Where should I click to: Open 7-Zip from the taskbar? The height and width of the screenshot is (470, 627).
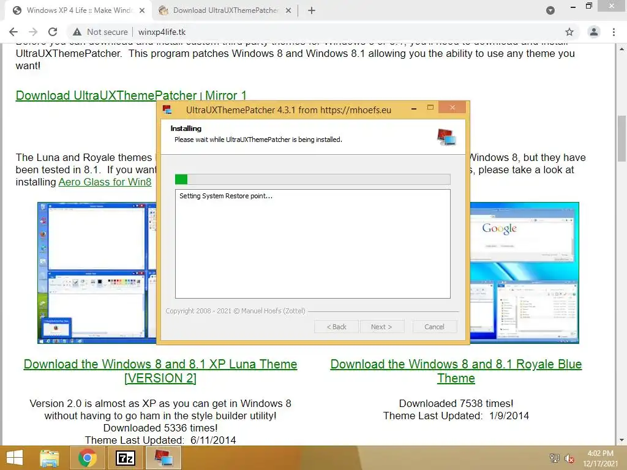[x=125, y=458]
